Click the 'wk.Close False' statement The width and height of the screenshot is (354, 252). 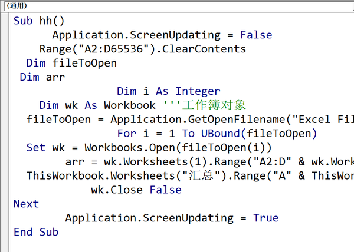click(136, 190)
